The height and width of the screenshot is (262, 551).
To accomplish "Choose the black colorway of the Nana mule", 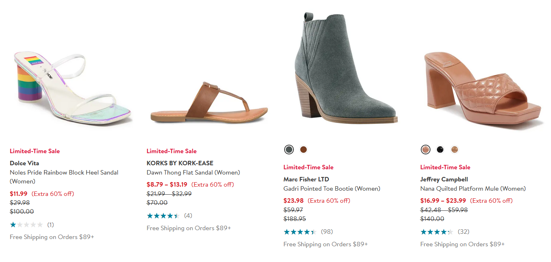I will [440, 149].
